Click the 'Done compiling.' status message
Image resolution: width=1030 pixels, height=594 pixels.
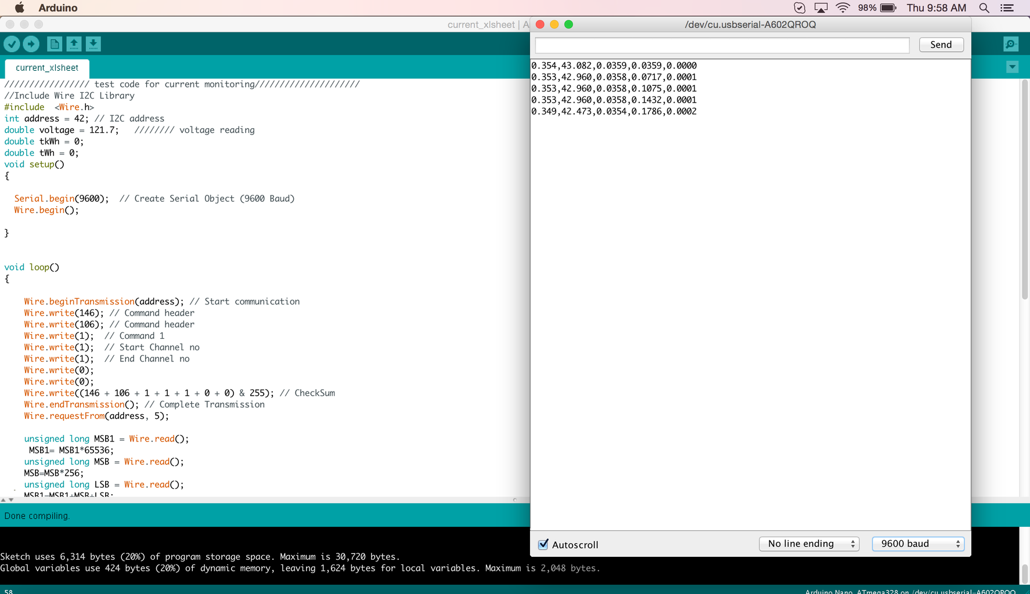coord(37,516)
